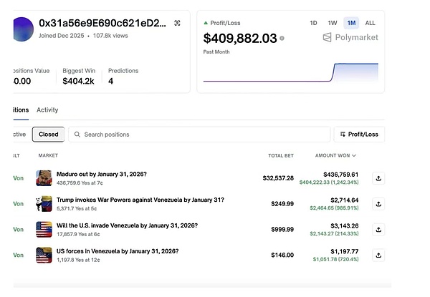The image size is (430, 297).
Task: Select the 1D time range
Action: (313, 23)
